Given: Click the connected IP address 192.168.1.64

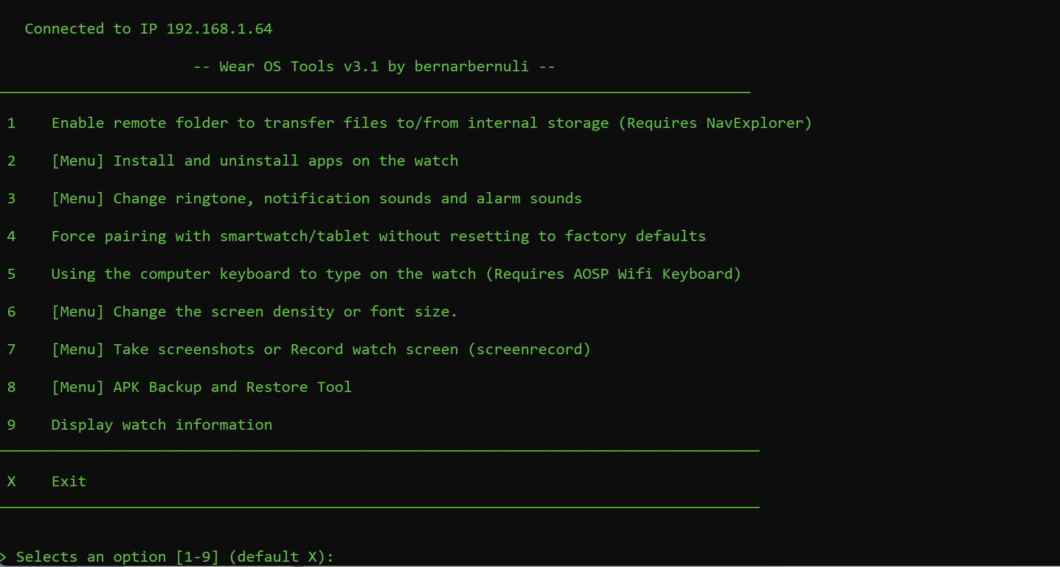Looking at the screenshot, I should pyautogui.click(x=219, y=29).
